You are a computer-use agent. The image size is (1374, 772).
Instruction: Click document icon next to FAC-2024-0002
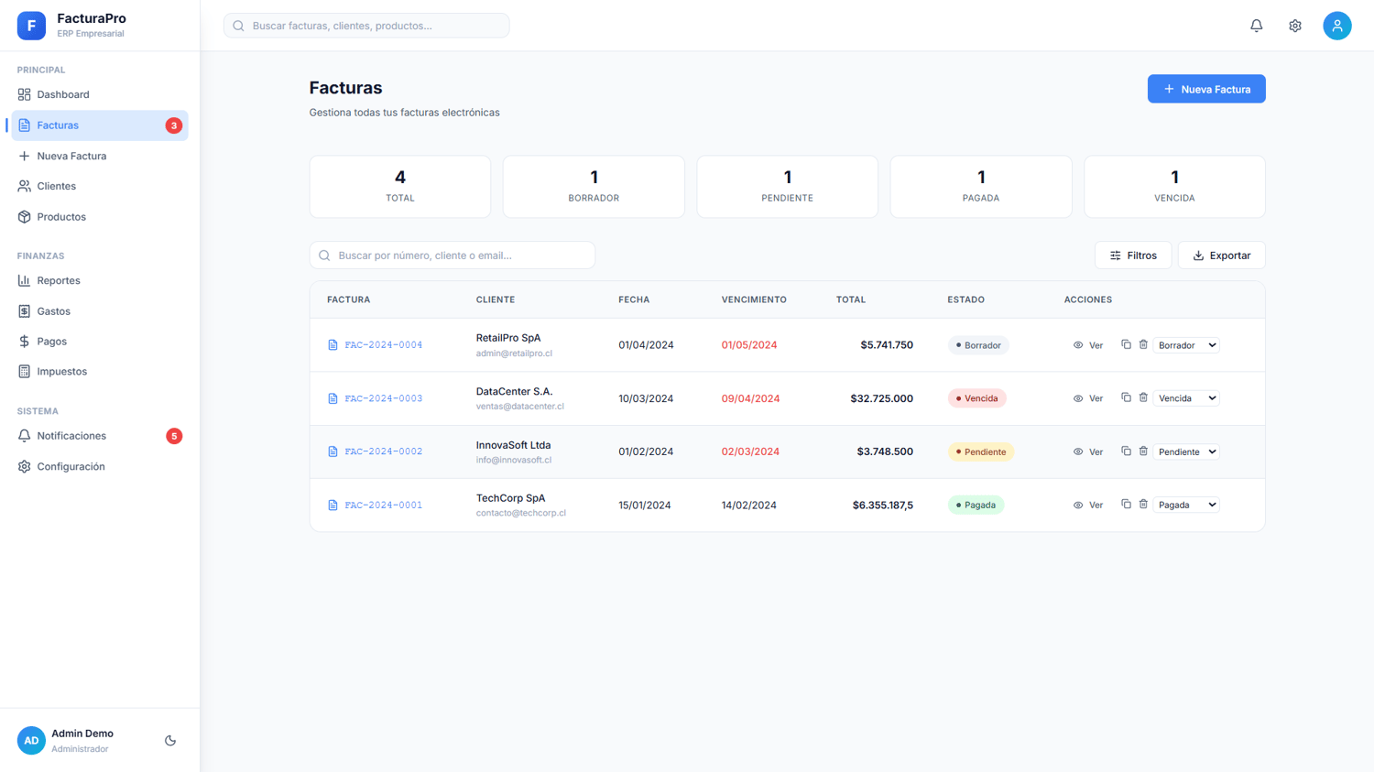click(333, 451)
